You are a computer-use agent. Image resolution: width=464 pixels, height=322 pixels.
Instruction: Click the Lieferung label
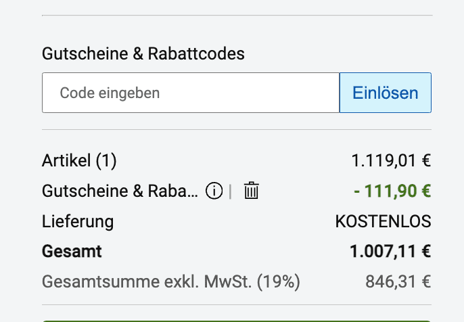78,222
